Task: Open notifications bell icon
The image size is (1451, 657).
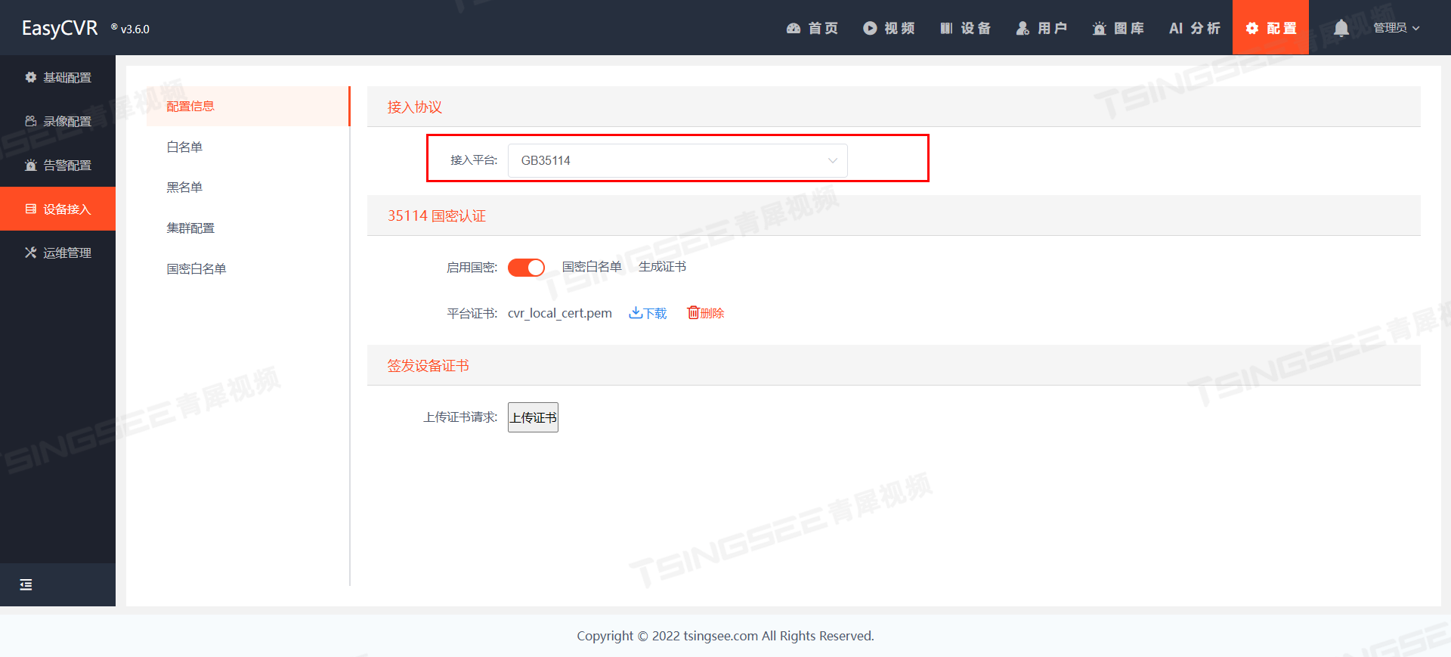Action: point(1341,28)
